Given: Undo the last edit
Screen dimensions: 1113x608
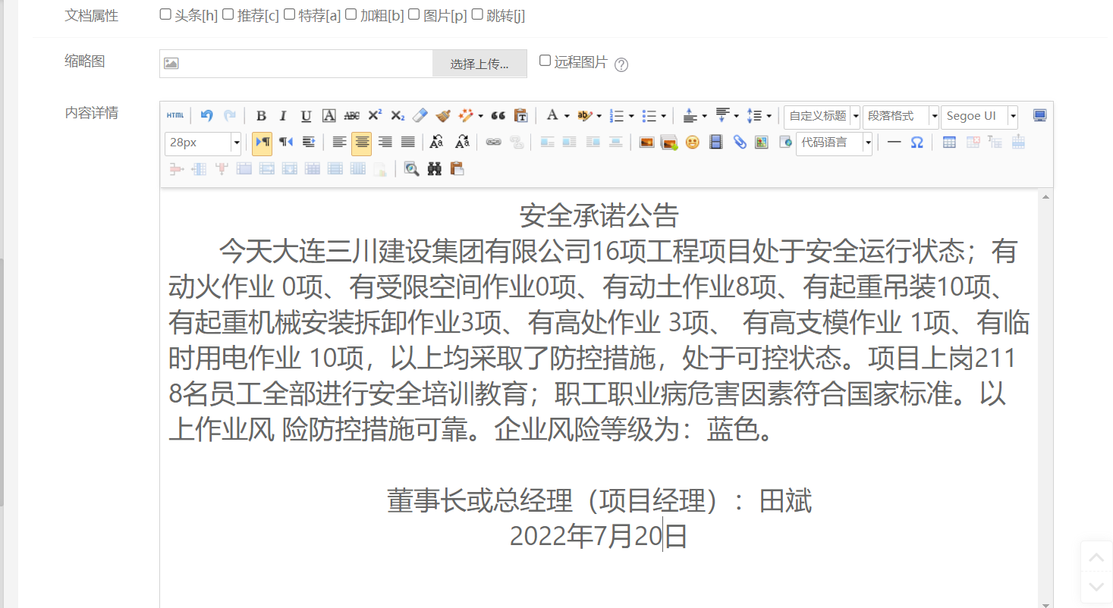Looking at the screenshot, I should (207, 116).
